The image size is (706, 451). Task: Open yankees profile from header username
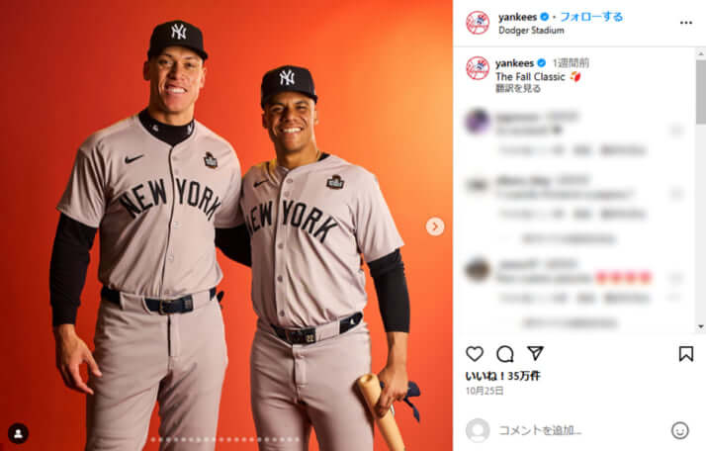click(517, 17)
